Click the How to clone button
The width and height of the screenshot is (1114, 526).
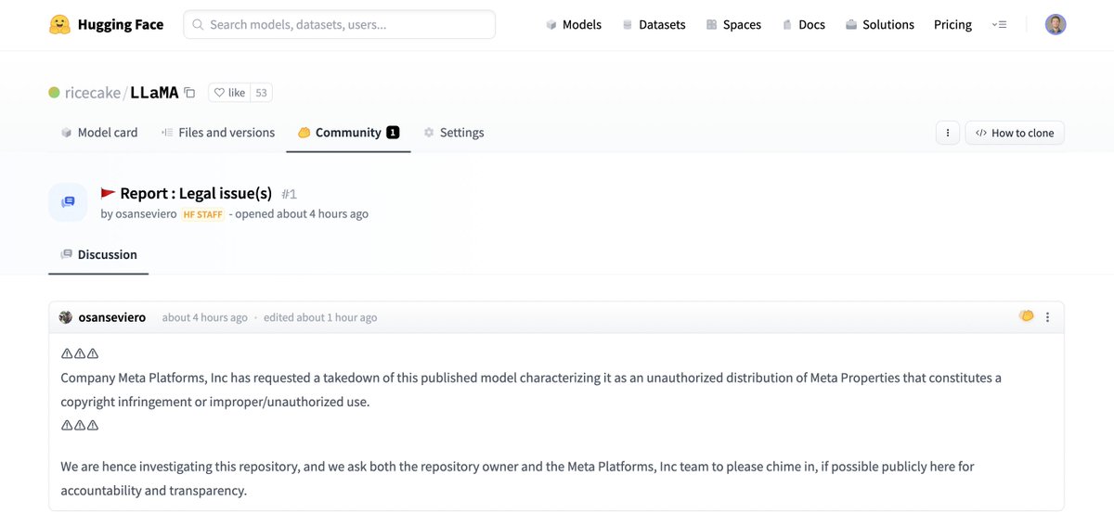pos(1015,133)
